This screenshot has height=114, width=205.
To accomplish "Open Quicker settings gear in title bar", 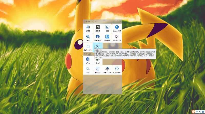I will [93, 22].
